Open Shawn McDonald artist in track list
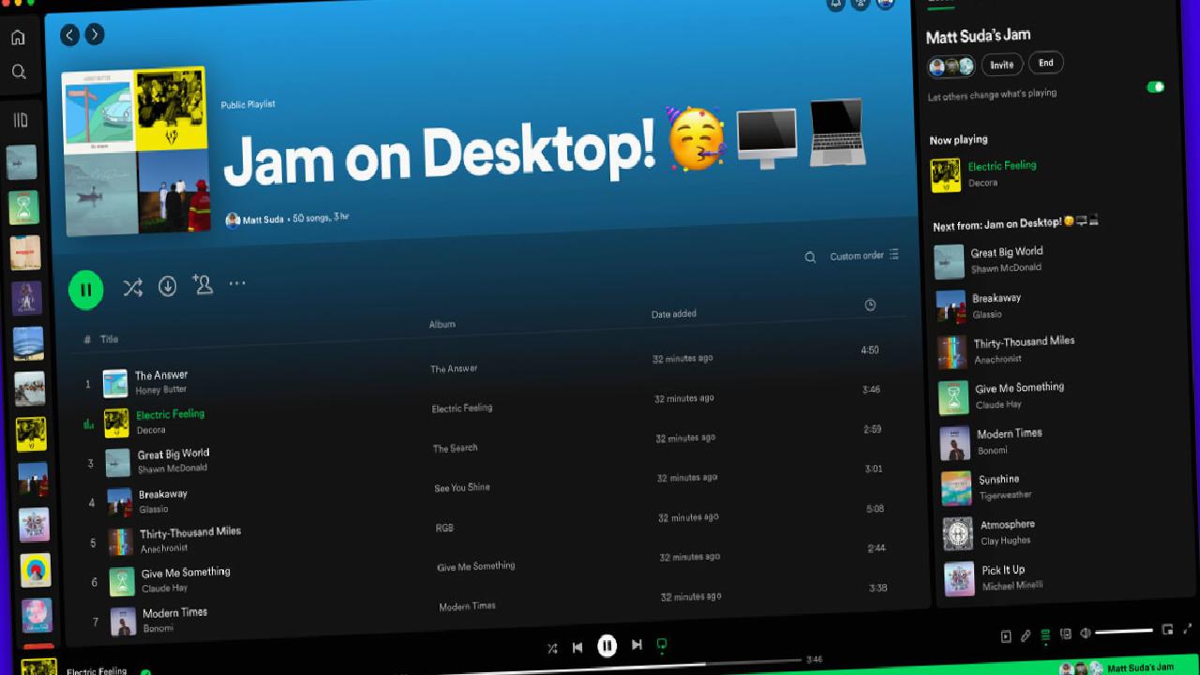 [x=172, y=469]
